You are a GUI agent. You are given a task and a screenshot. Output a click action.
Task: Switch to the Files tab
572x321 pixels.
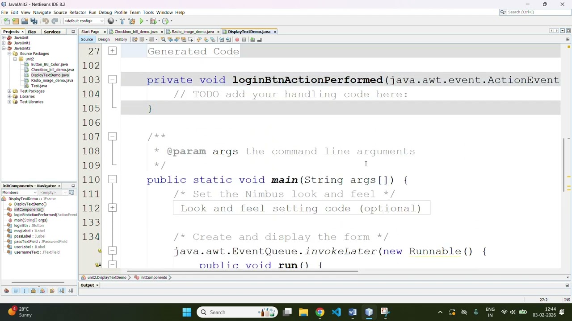click(x=32, y=32)
